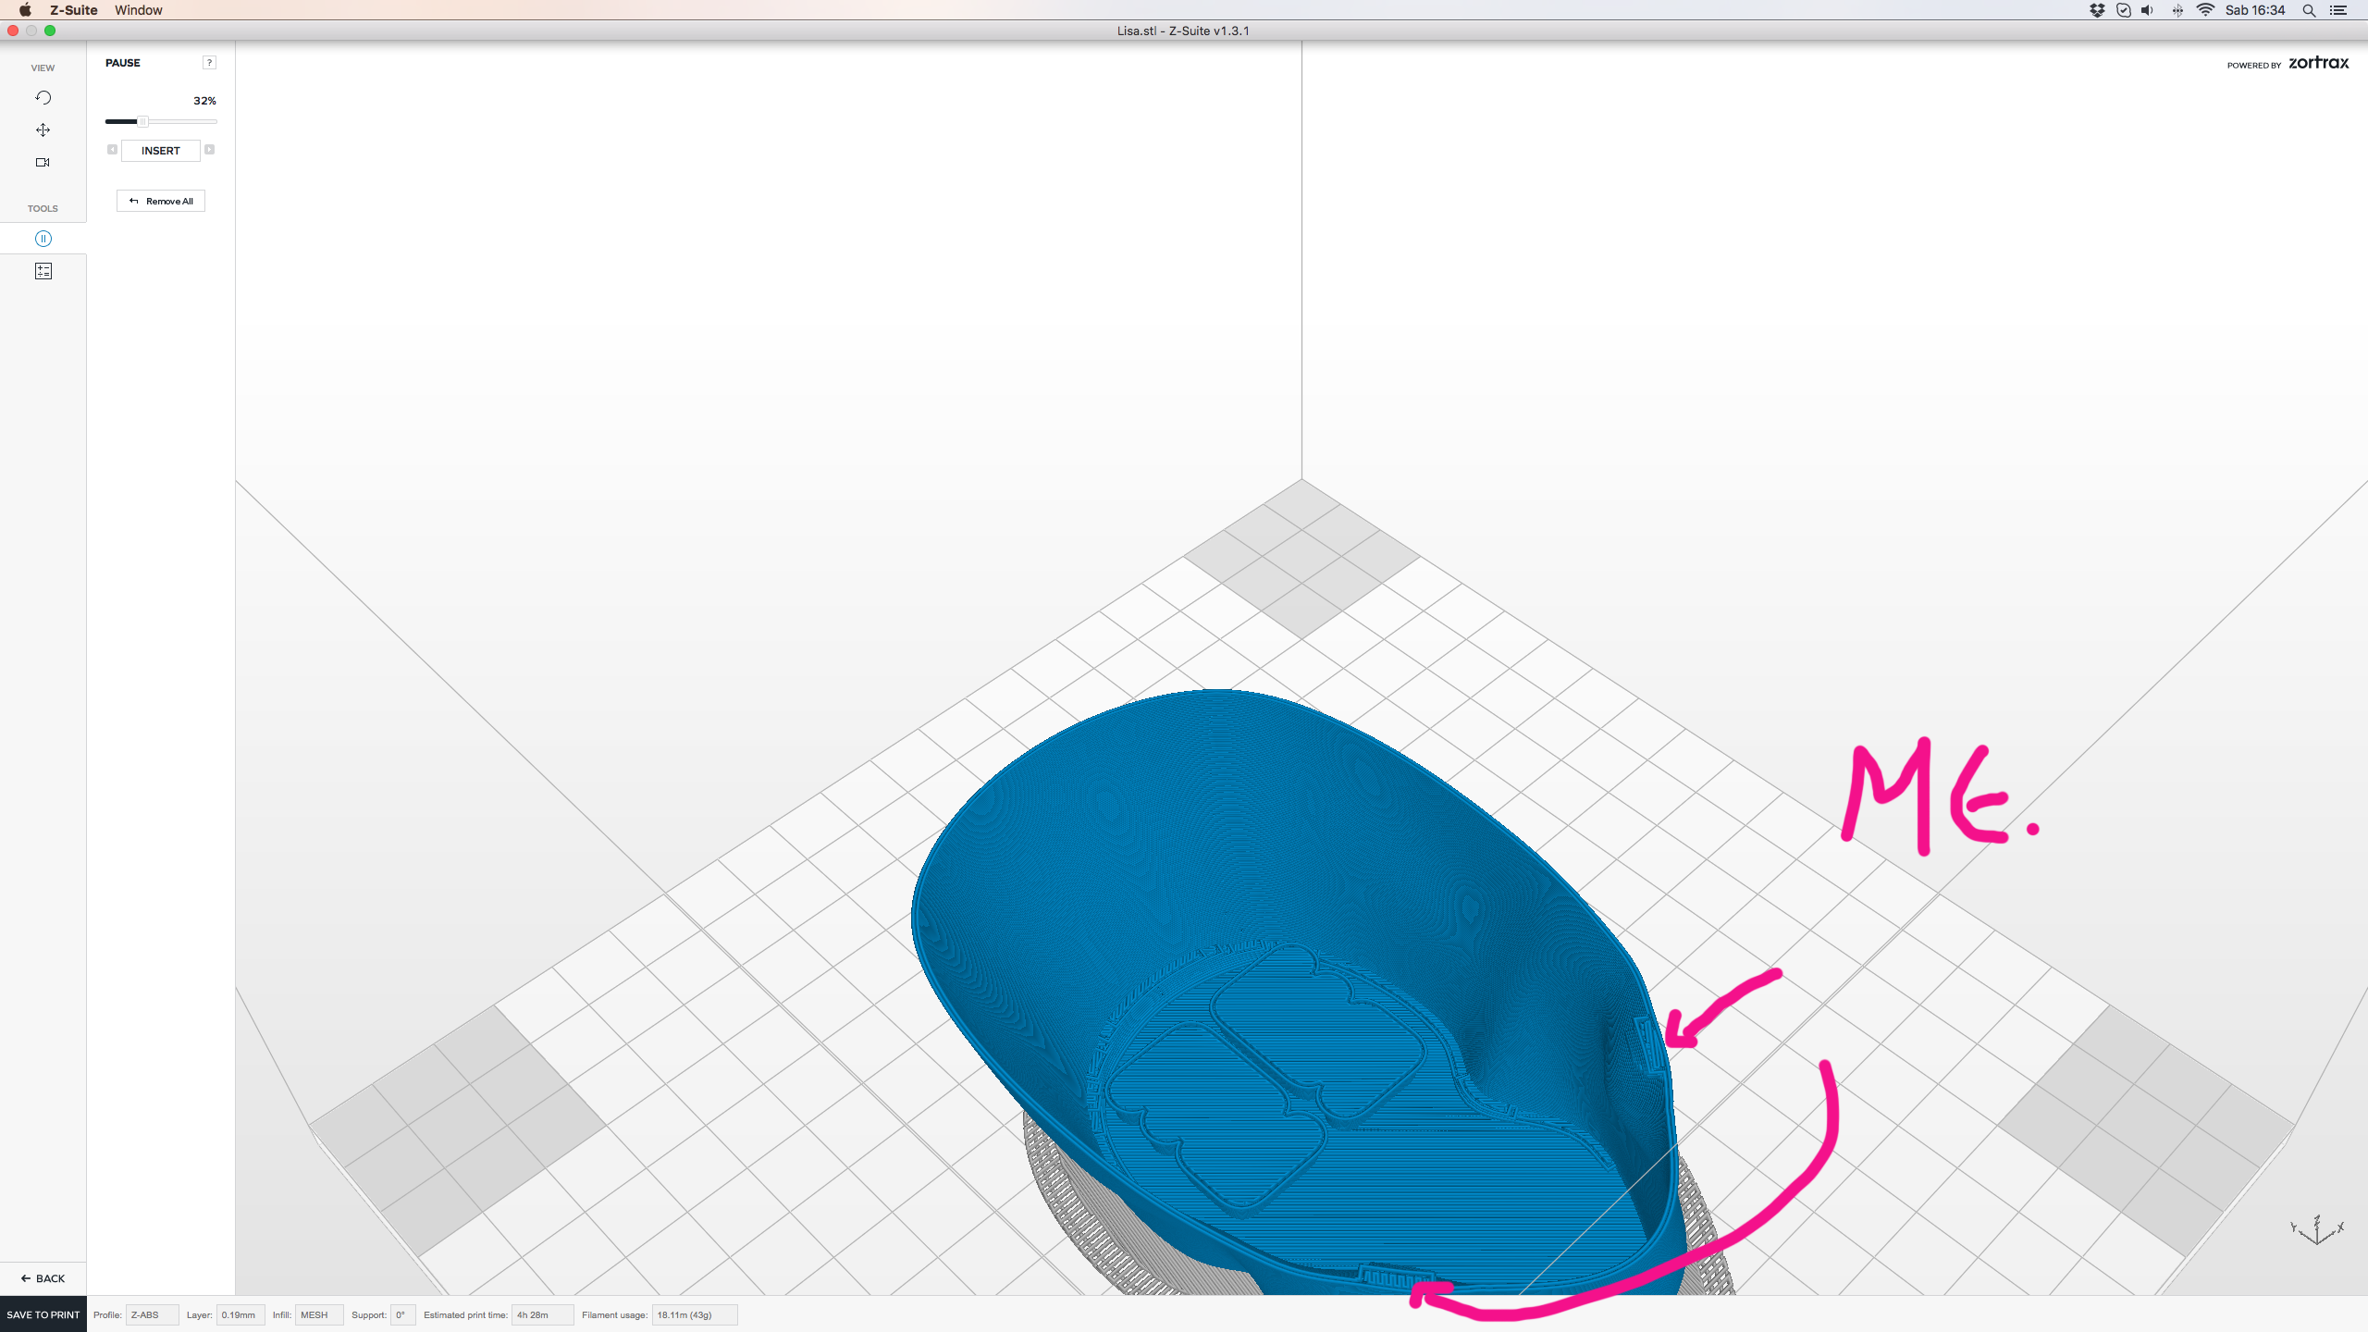Screen dimensions: 2368x1332
Task: Click the INSERT pause button
Action: 161,151
